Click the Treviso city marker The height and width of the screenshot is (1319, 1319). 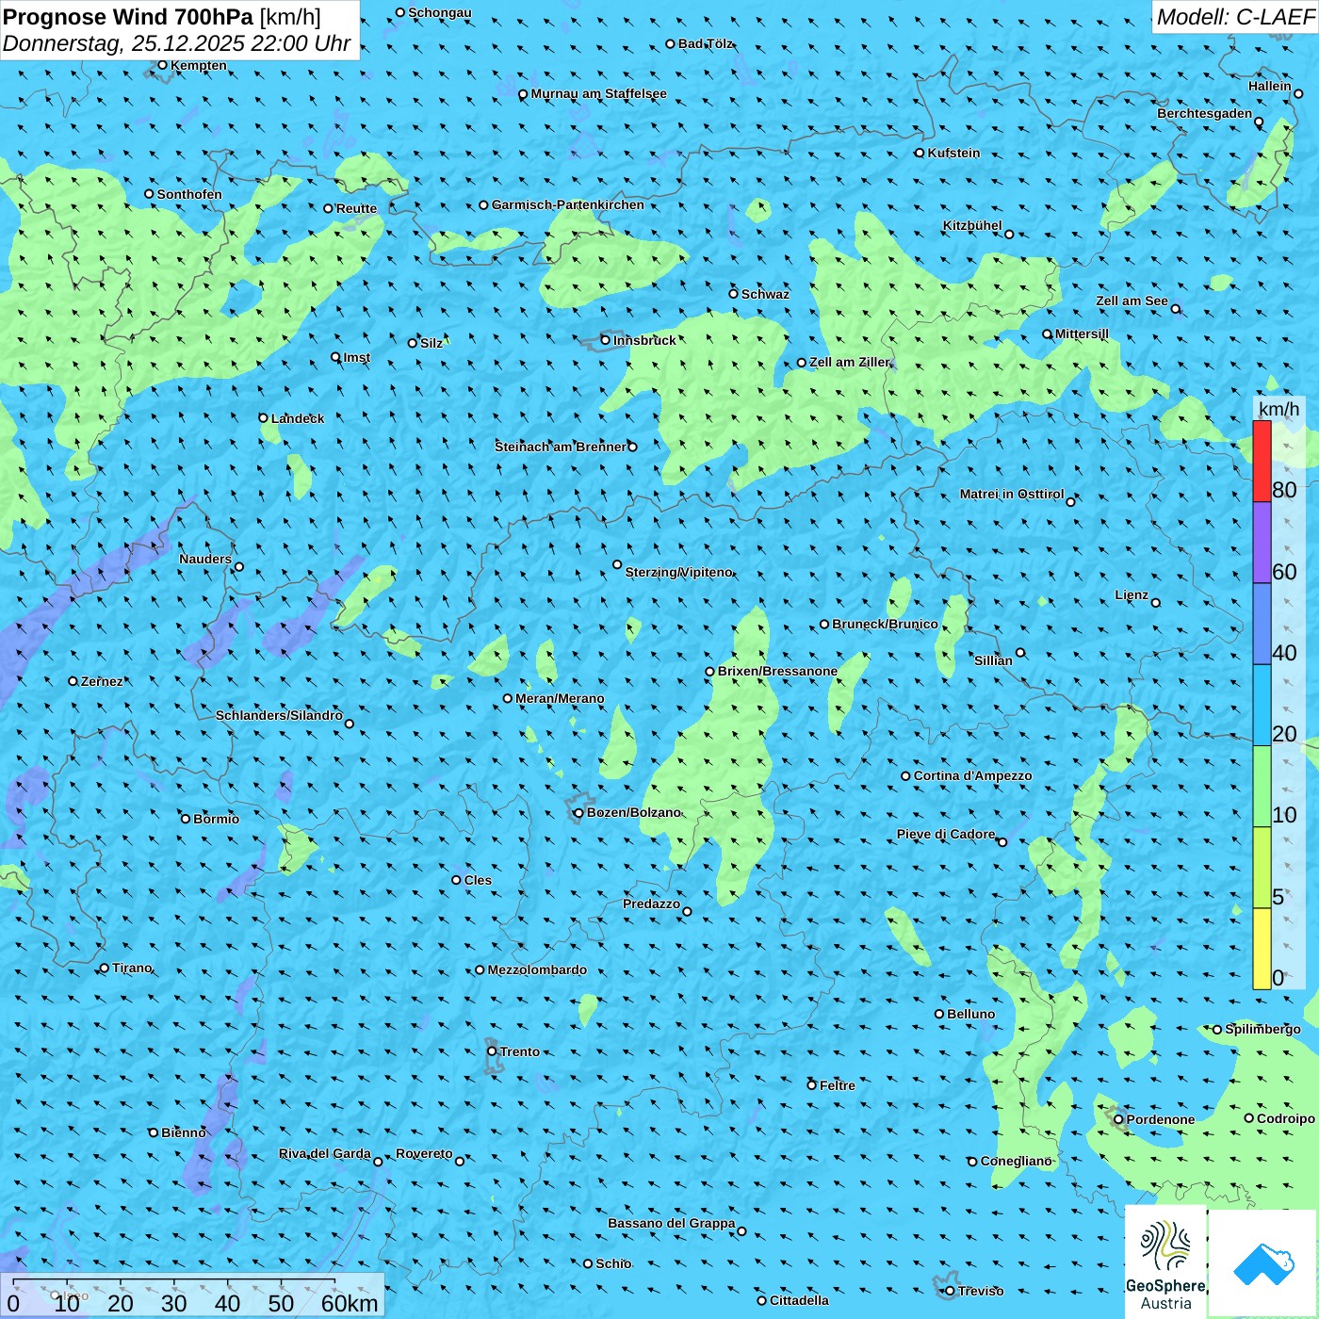point(951,1291)
